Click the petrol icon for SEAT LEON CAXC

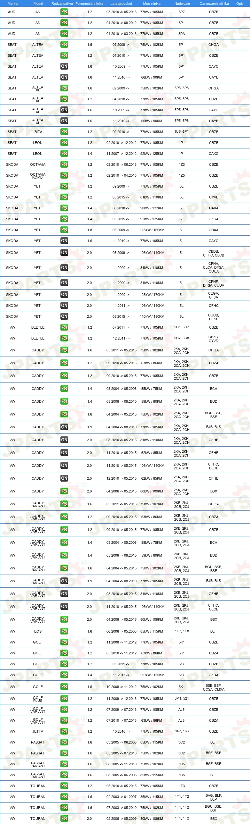pos(64,154)
